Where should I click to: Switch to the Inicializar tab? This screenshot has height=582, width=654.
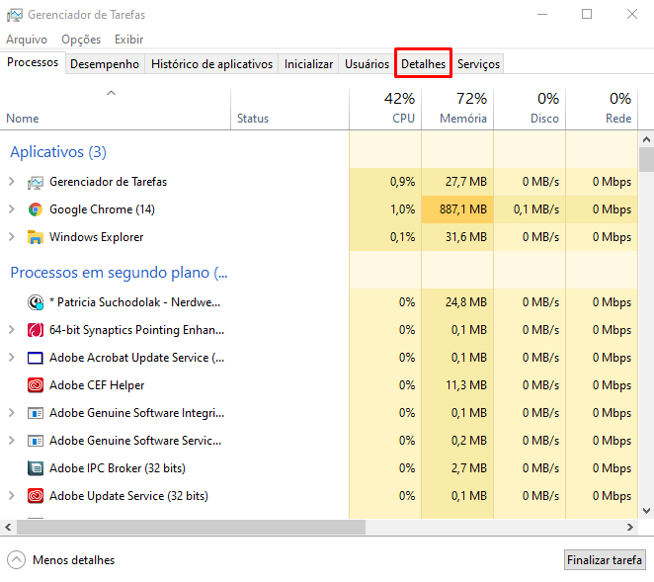(308, 64)
